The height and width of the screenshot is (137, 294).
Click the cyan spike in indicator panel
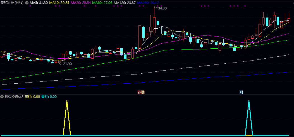pyautogui.click(x=249, y=117)
